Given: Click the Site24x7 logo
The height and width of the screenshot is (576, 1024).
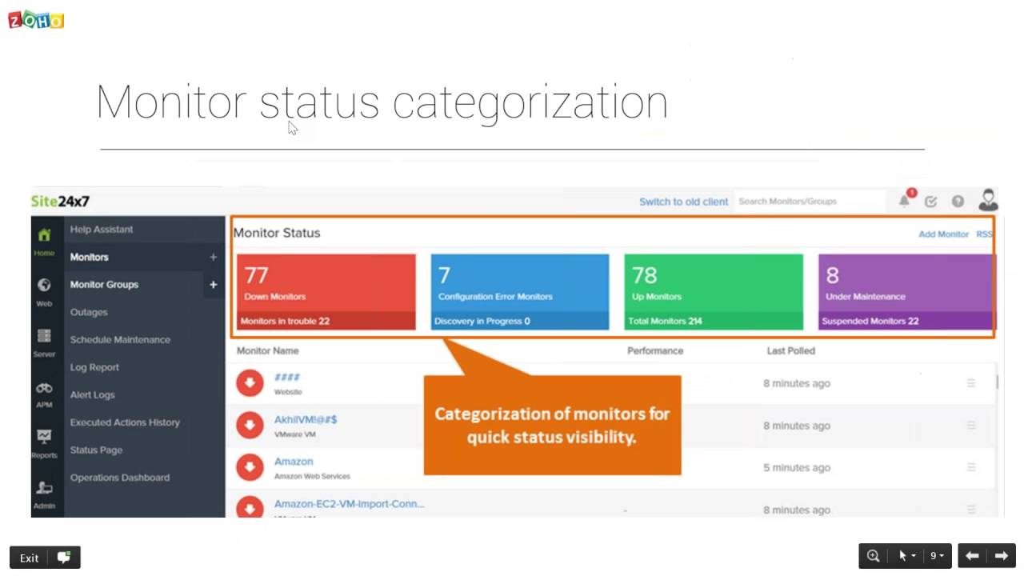Looking at the screenshot, I should click(60, 201).
